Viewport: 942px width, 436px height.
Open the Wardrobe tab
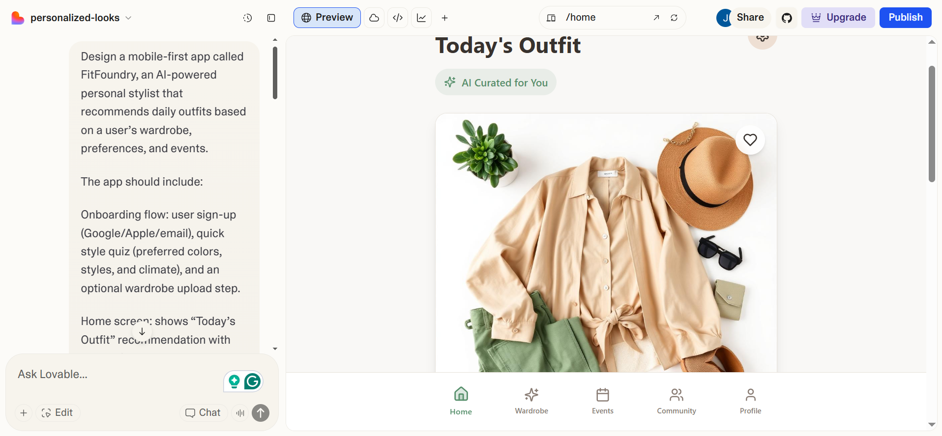[x=531, y=401]
